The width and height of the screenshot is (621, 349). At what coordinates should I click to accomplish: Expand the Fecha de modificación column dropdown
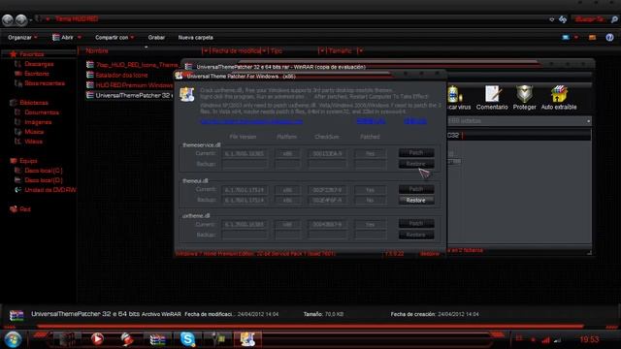pos(264,50)
